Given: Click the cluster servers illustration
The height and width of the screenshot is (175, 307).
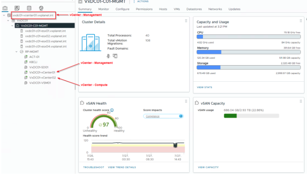Looking at the screenshot, I should point(90,43).
